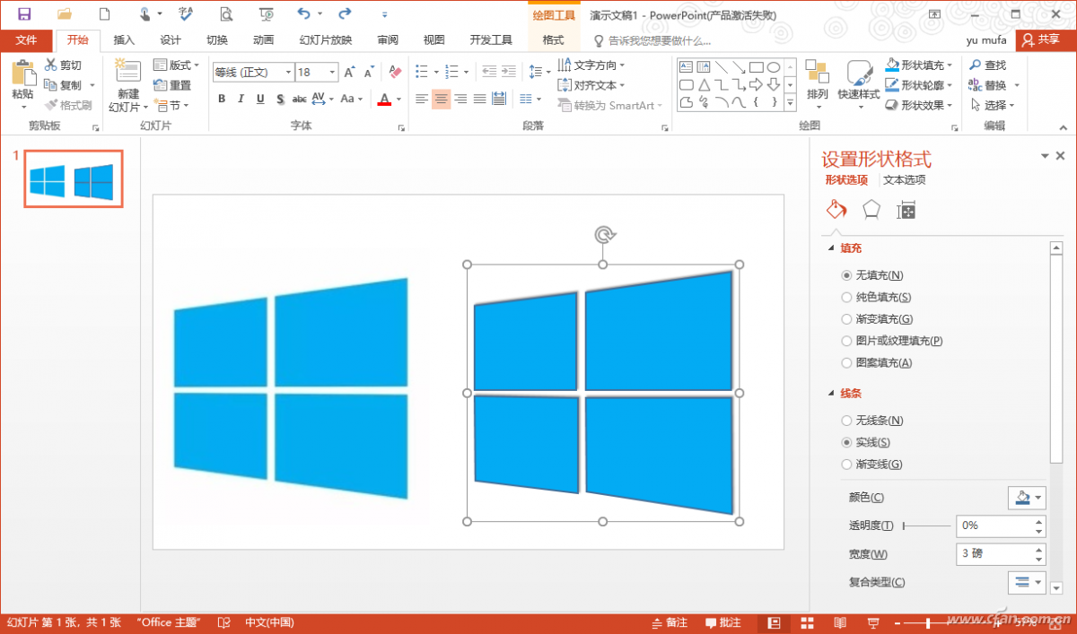Click the New blank document icon

[x=105, y=14]
